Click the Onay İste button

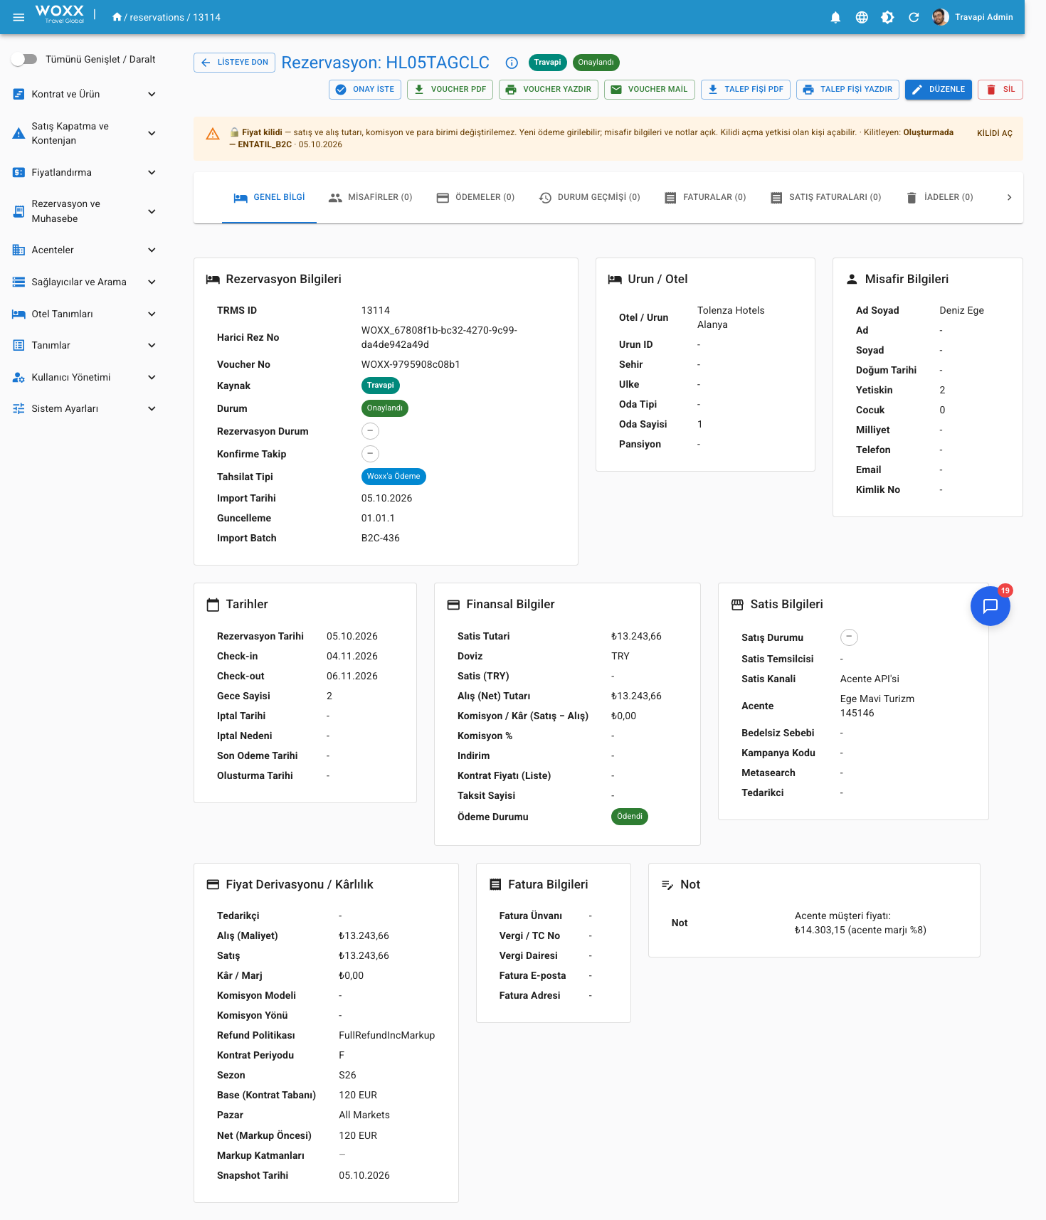[365, 90]
